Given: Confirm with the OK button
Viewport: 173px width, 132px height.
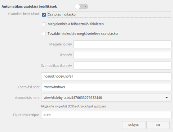Looking at the screenshot, I should (158, 125).
